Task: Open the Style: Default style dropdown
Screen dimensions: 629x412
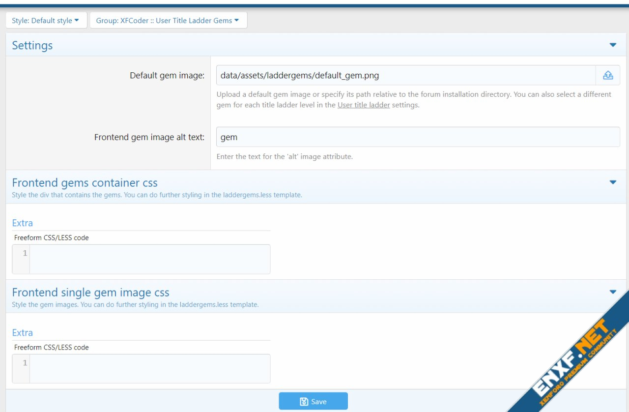Action: point(46,21)
